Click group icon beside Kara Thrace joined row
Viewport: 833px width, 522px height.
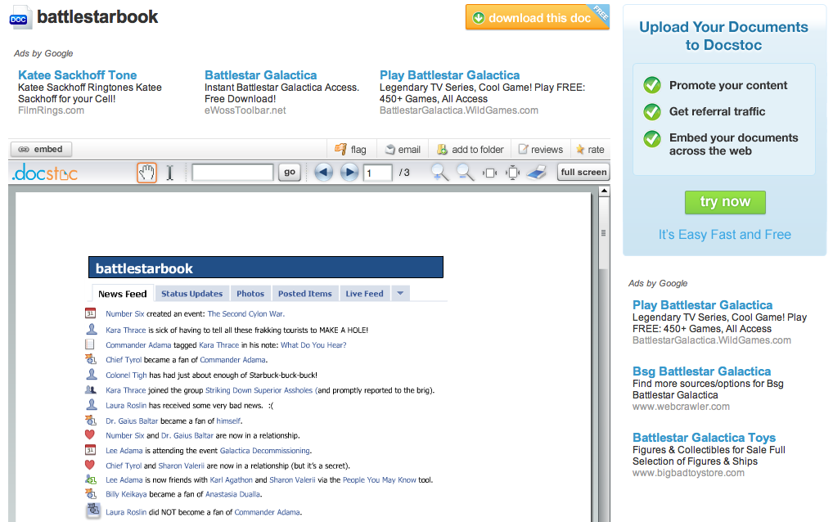coord(91,389)
